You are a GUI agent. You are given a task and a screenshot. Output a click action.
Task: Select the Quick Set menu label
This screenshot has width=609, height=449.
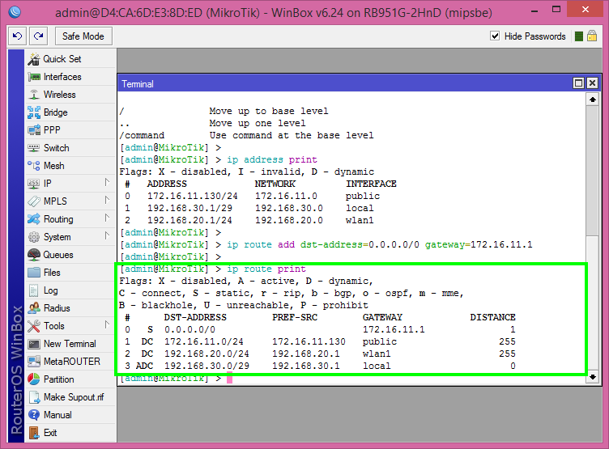pos(62,59)
